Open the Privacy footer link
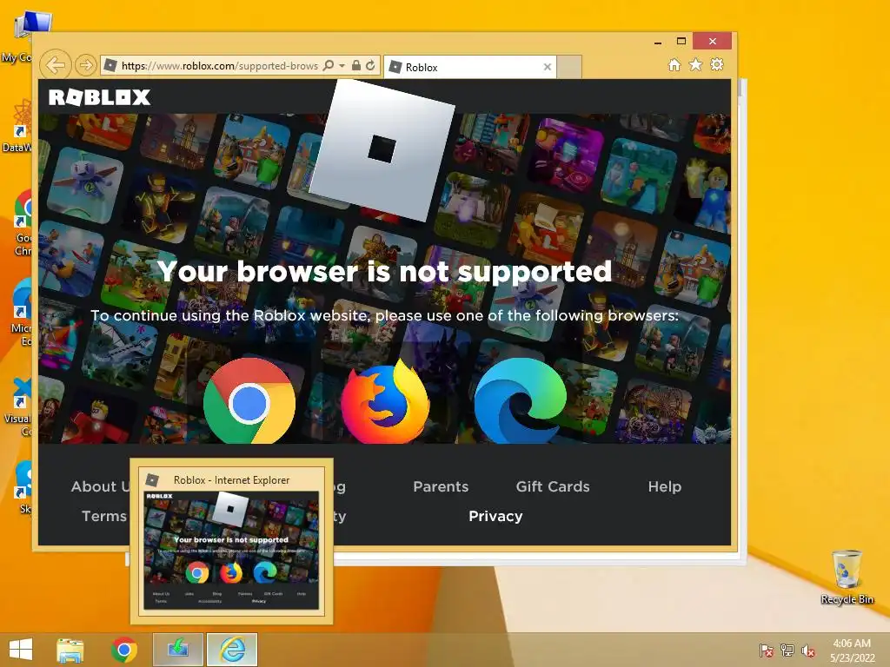890x667 pixels. pos(495,516)
